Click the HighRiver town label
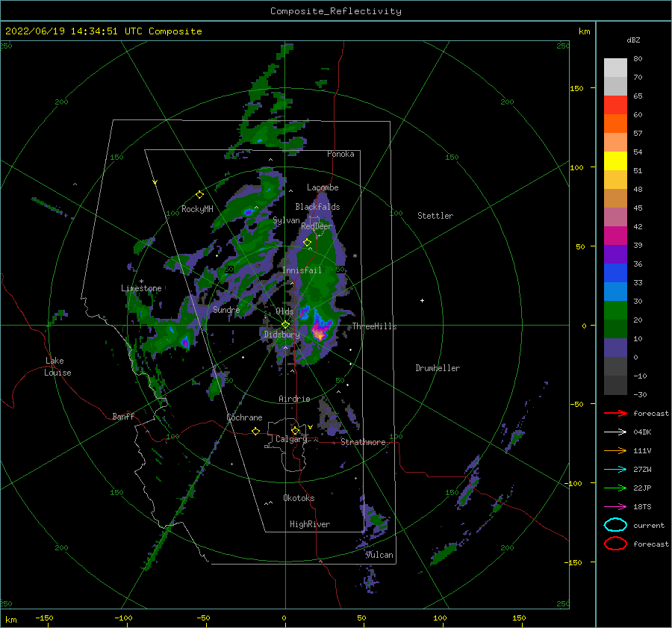The width and height of the screenshot is (672, 628). tap(310, 524)
